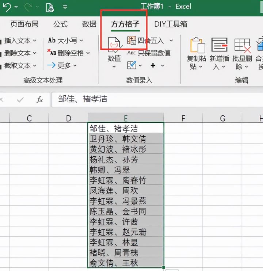
Task: Select cell containing 李虹霖、林显
Action: 126,242
